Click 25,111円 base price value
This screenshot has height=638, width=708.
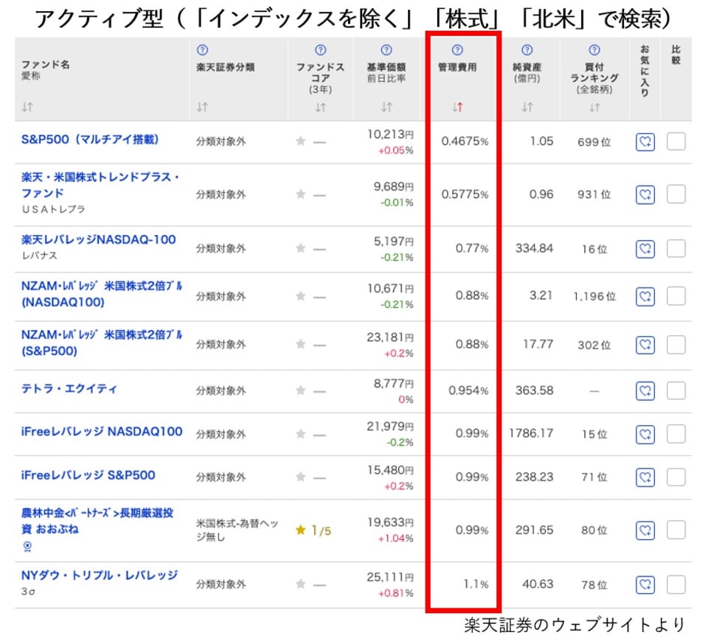tap(390, 577)
